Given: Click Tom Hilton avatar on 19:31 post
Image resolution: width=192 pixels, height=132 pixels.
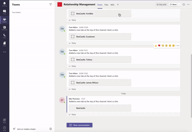Looking at the screenshot, I should (x=62, y=52).
